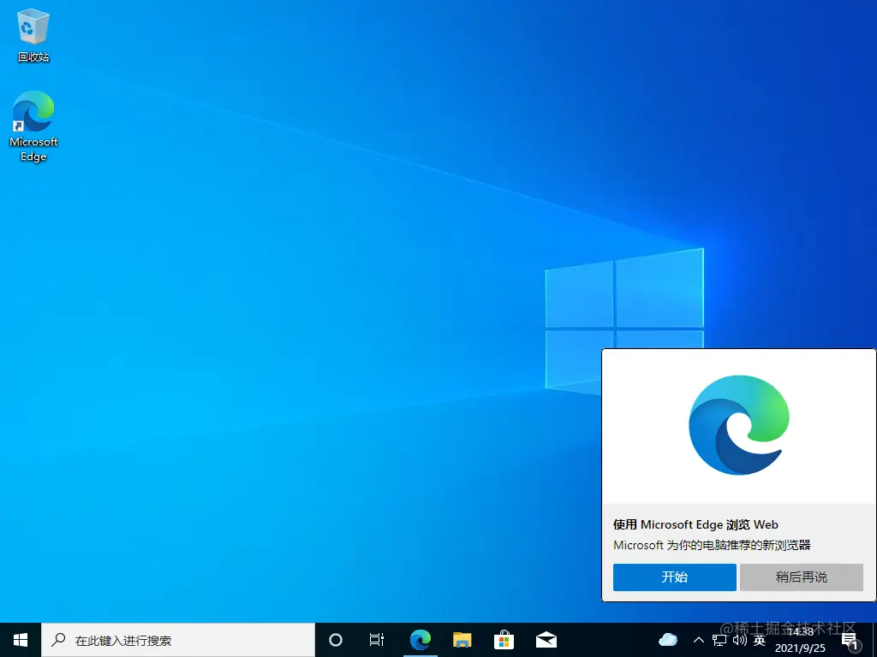This screenshot has height=657, width=877.
Task: Open the network status icon
Action: coord(720,639)
